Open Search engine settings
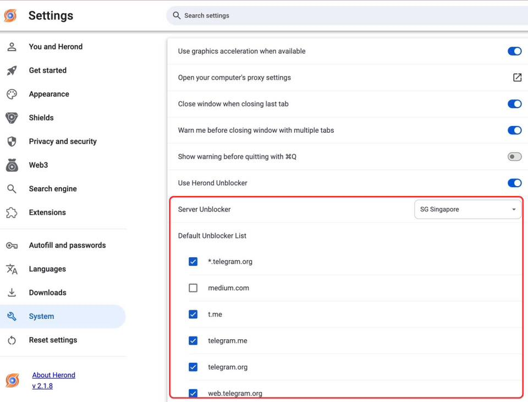Viewport: 528px width, 402px height. (53, 189)
